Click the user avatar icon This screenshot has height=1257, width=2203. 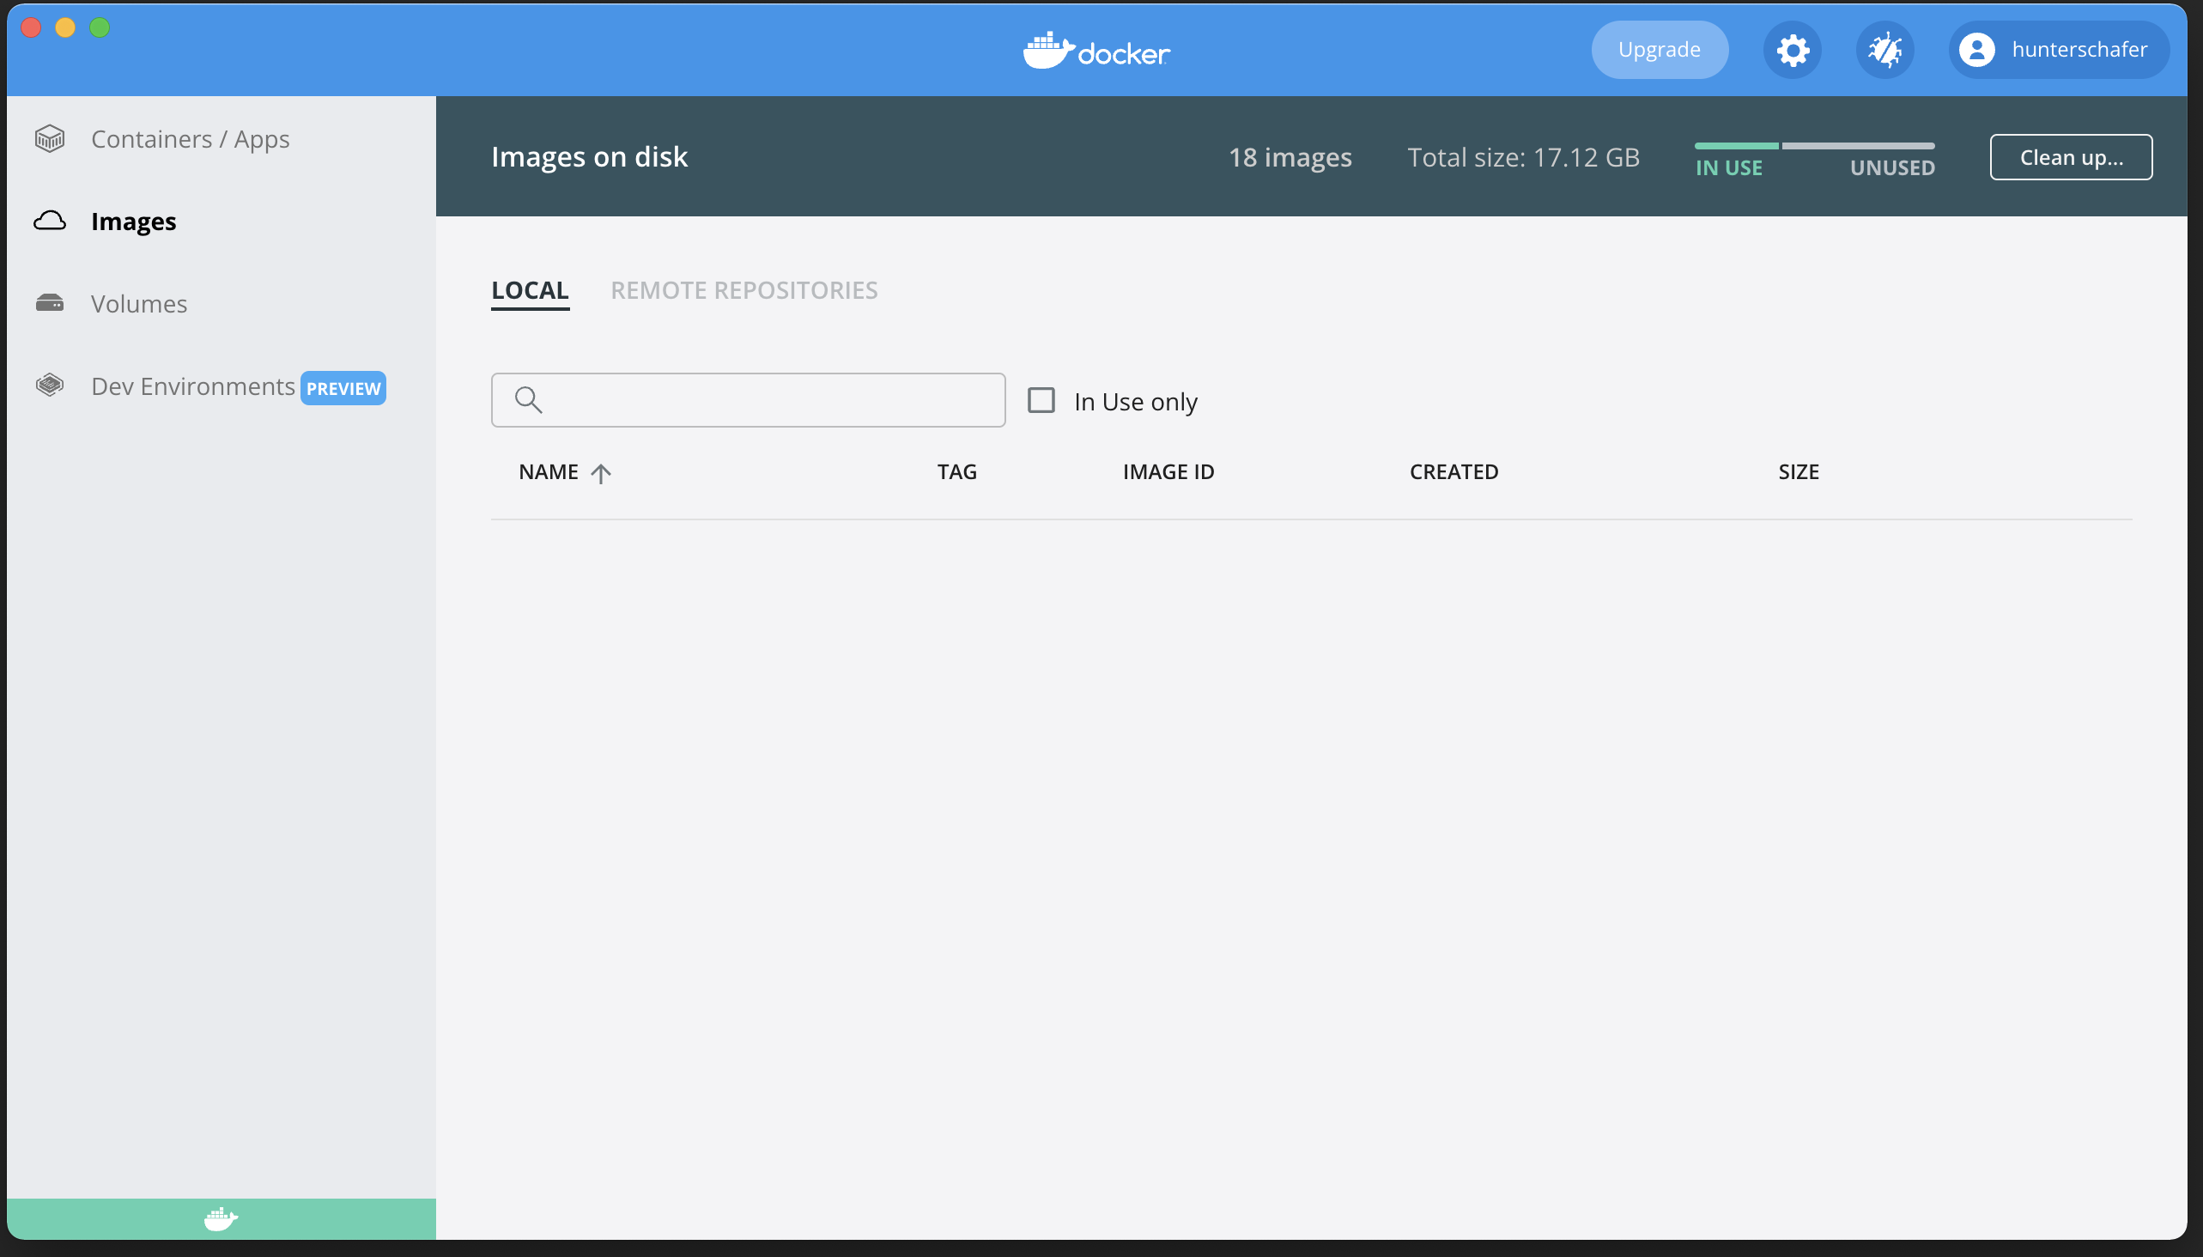1976,50
